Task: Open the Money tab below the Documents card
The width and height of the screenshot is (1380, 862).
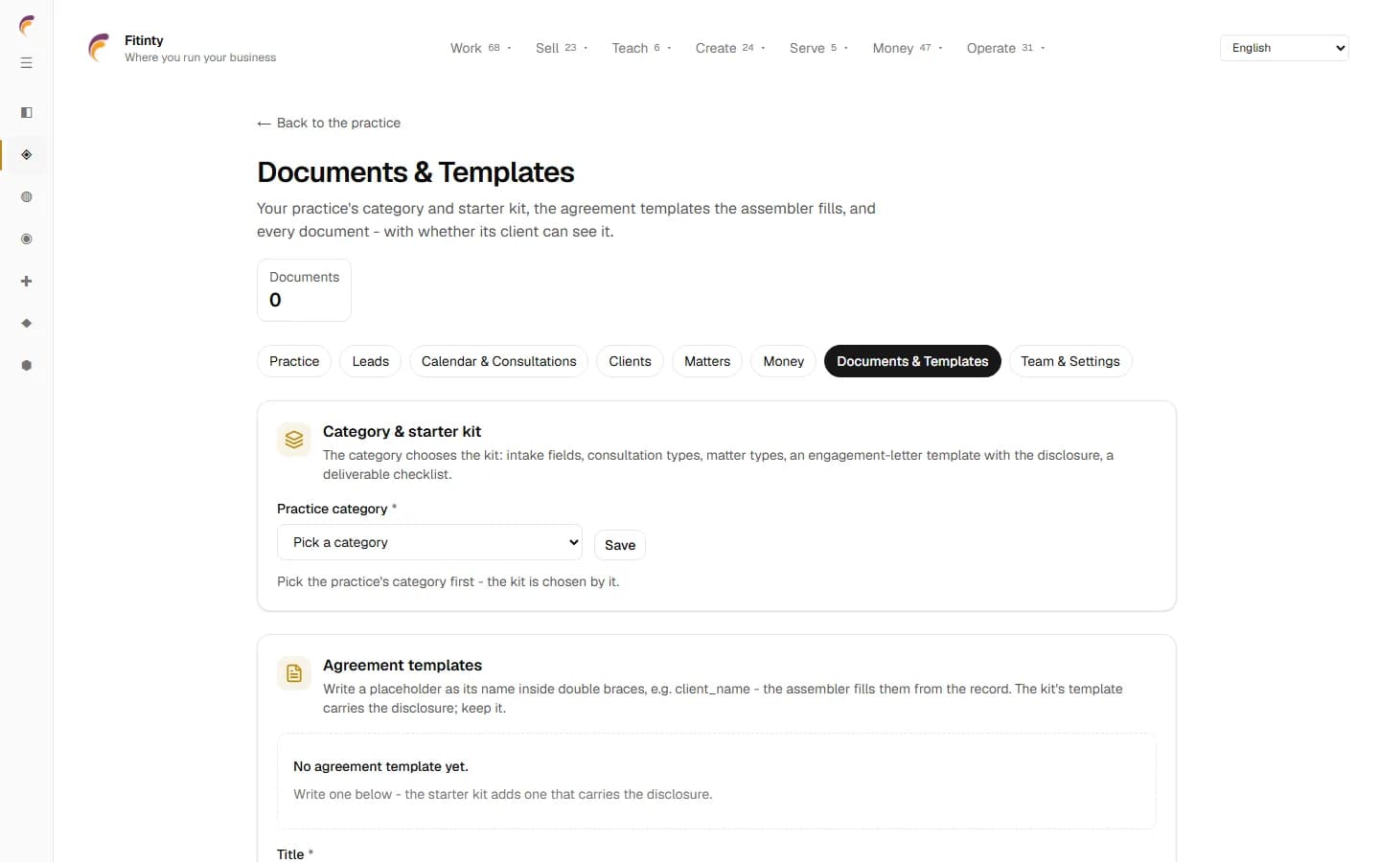Action: [x=783, y=361]
